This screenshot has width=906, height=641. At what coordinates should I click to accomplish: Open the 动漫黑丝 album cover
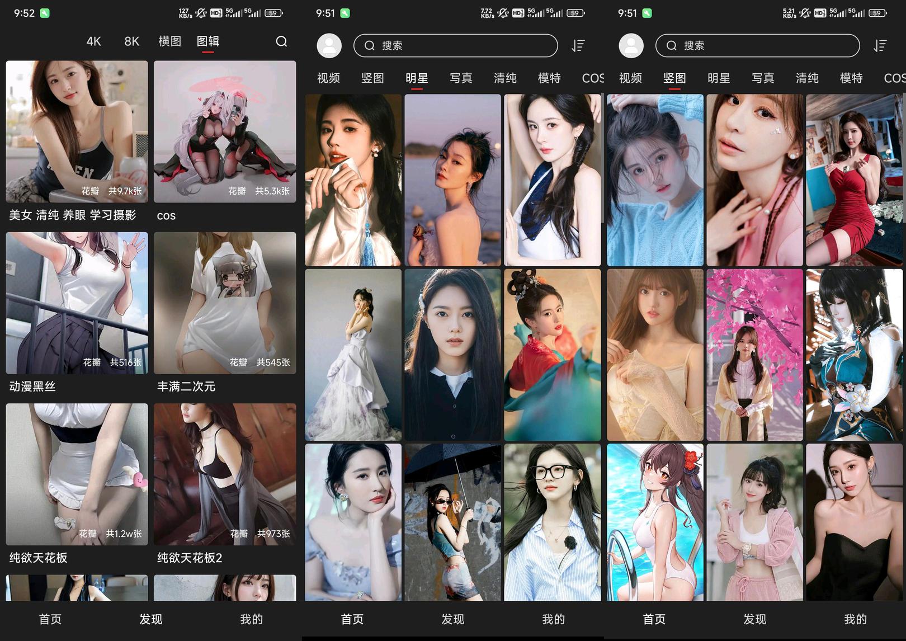[x=77, y=303]
